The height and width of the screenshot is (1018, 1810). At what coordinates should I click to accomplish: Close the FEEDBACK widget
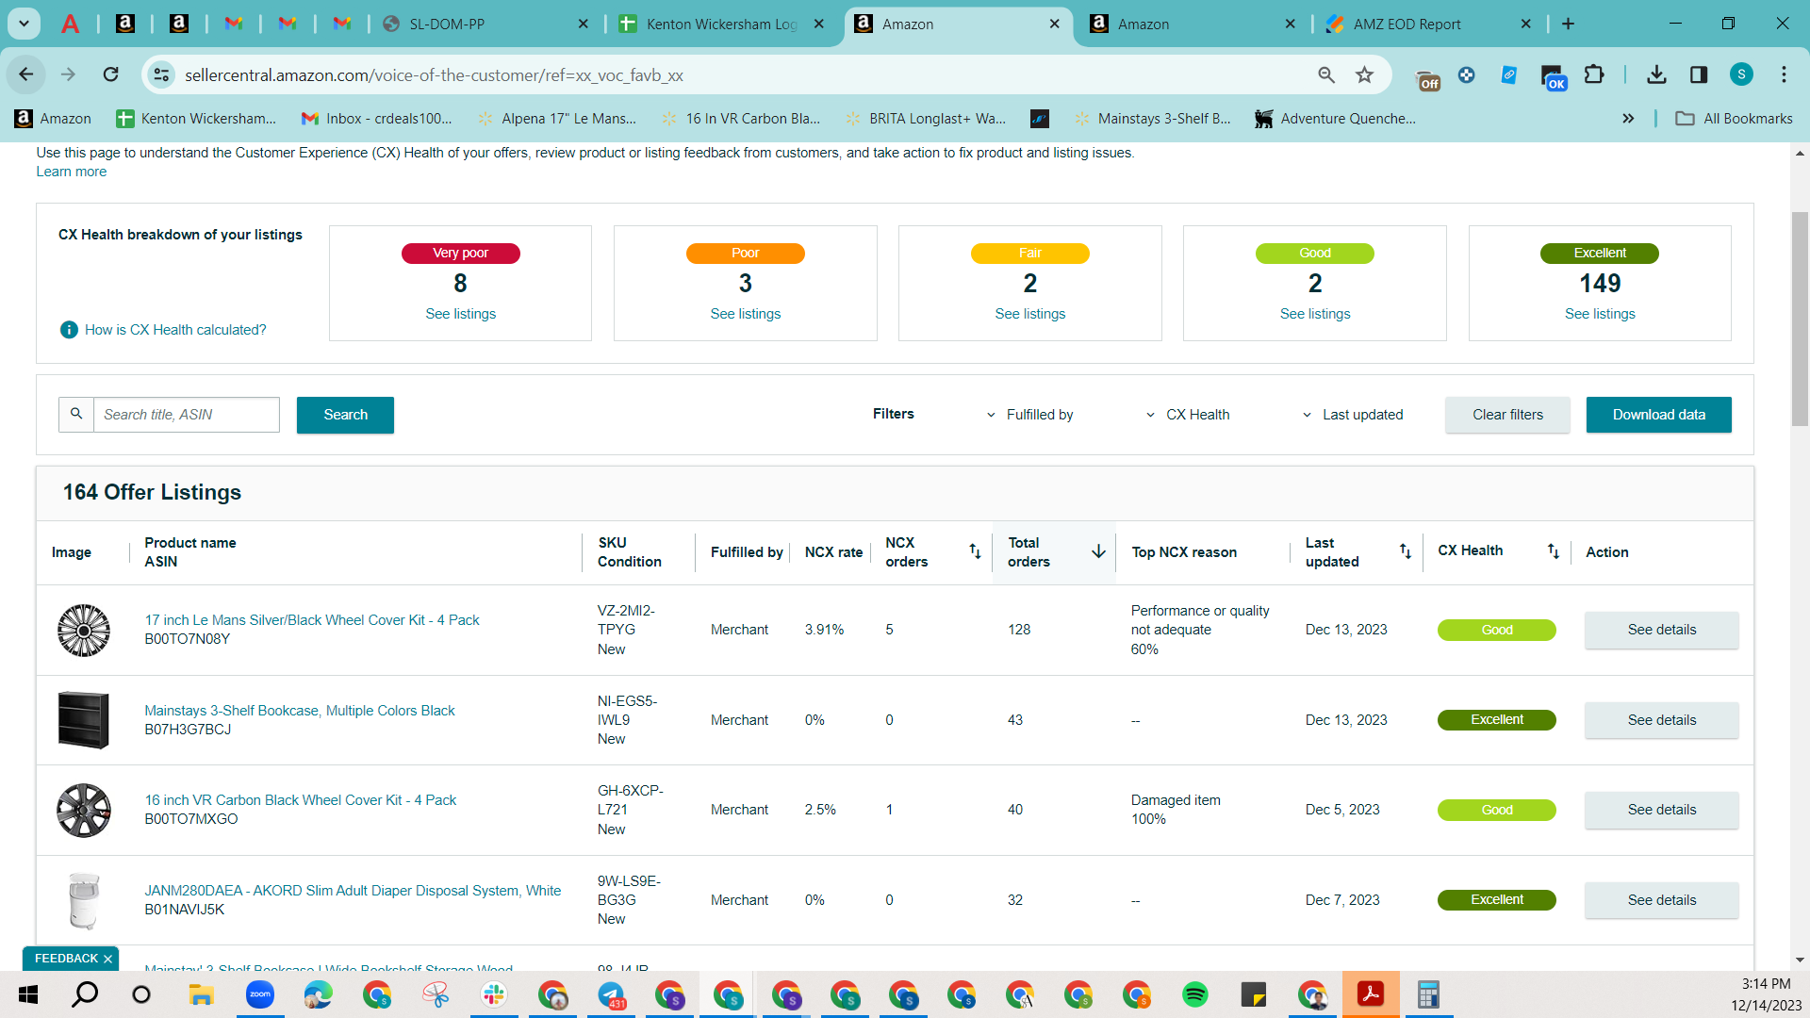(107, 959)
